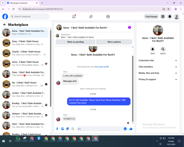Viewport: 184px width, 147px height.
Task: Open Sheri 1 Bed 1 Bath conversation
Action: pyautogui.click(x=25, y=126)
